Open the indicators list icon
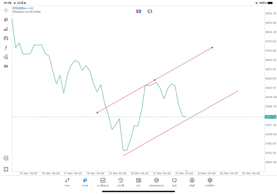 pyautogui.click(x=6, y=29)
